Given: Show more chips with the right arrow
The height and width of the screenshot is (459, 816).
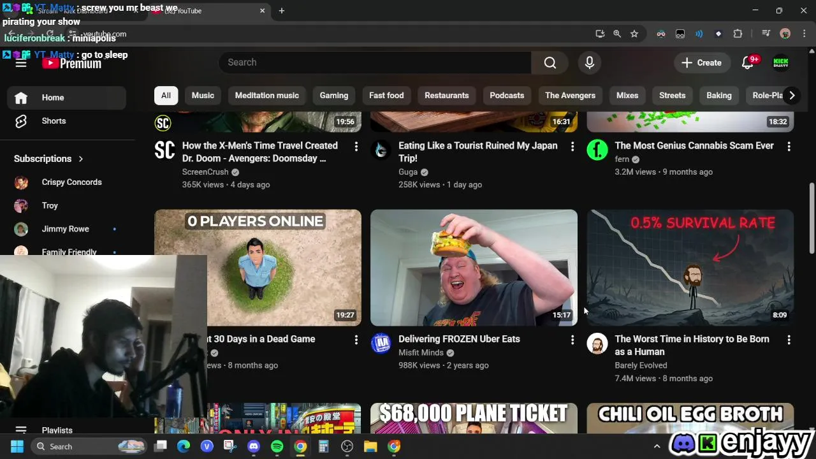Looking at the screenshot, I should 792,96.
